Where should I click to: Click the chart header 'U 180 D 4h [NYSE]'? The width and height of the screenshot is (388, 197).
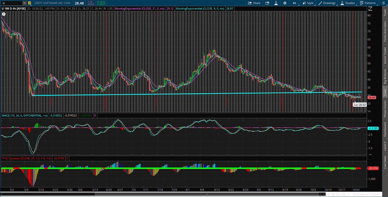14,9
